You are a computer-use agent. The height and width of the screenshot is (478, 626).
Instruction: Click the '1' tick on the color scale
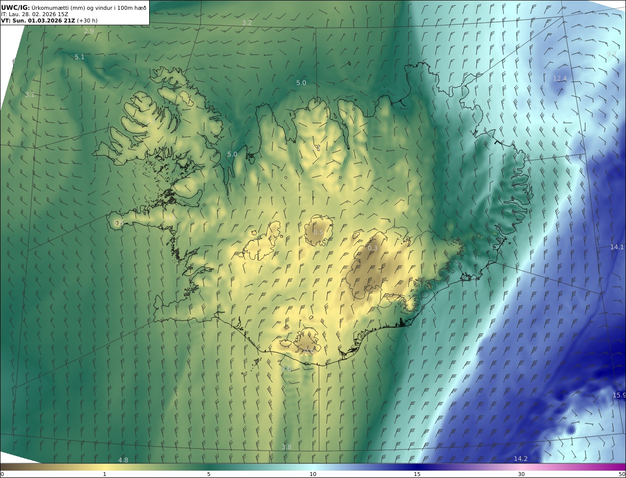coord(105,474)
